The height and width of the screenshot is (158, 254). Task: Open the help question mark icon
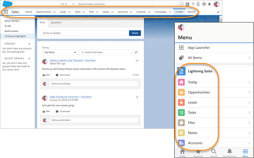tap(193, 4)
